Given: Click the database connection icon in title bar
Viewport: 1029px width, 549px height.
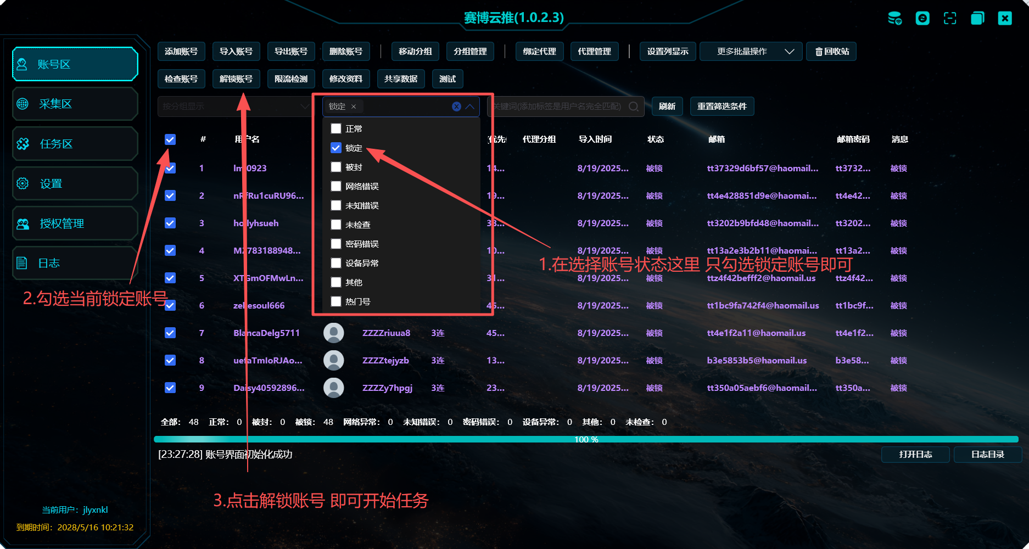Looking at the screenshot, I should [894, 18].
